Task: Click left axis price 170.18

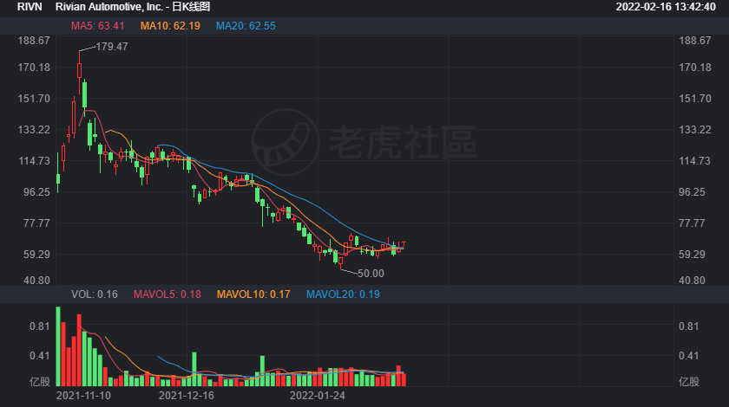Action: (34, 68)
